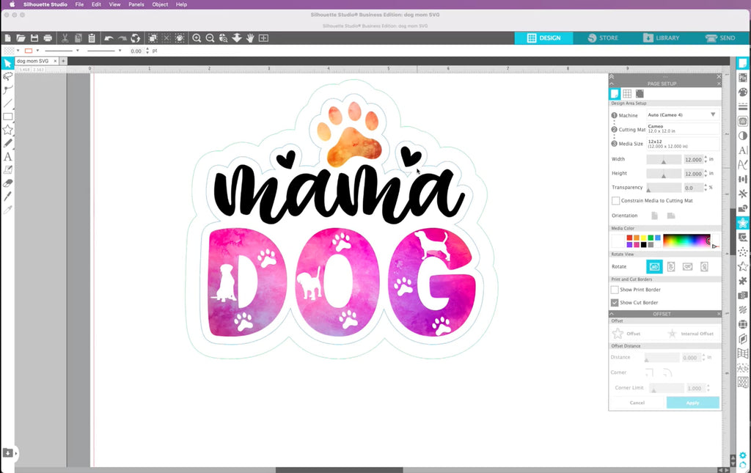Select the Pan hand tool
Image resolution: width=751 pixels, height=473 pixels.
pyautogui.click(x=250, y=38)
